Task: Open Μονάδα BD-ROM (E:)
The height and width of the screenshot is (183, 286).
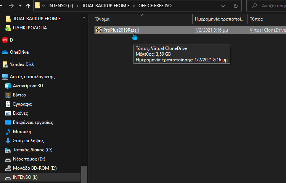Action: click(x=35, y=168)
